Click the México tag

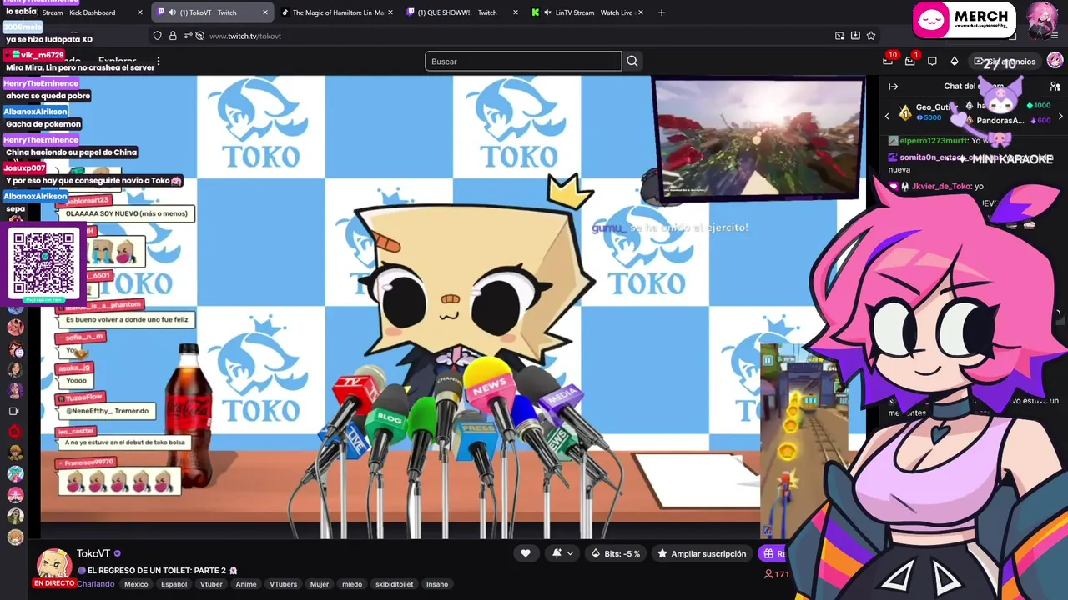(x=136, y=584)
